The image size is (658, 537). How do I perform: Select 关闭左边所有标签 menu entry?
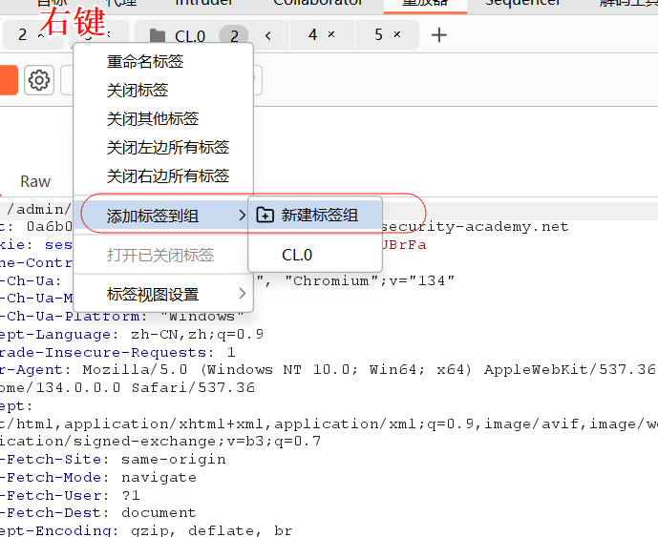[163, 147]
